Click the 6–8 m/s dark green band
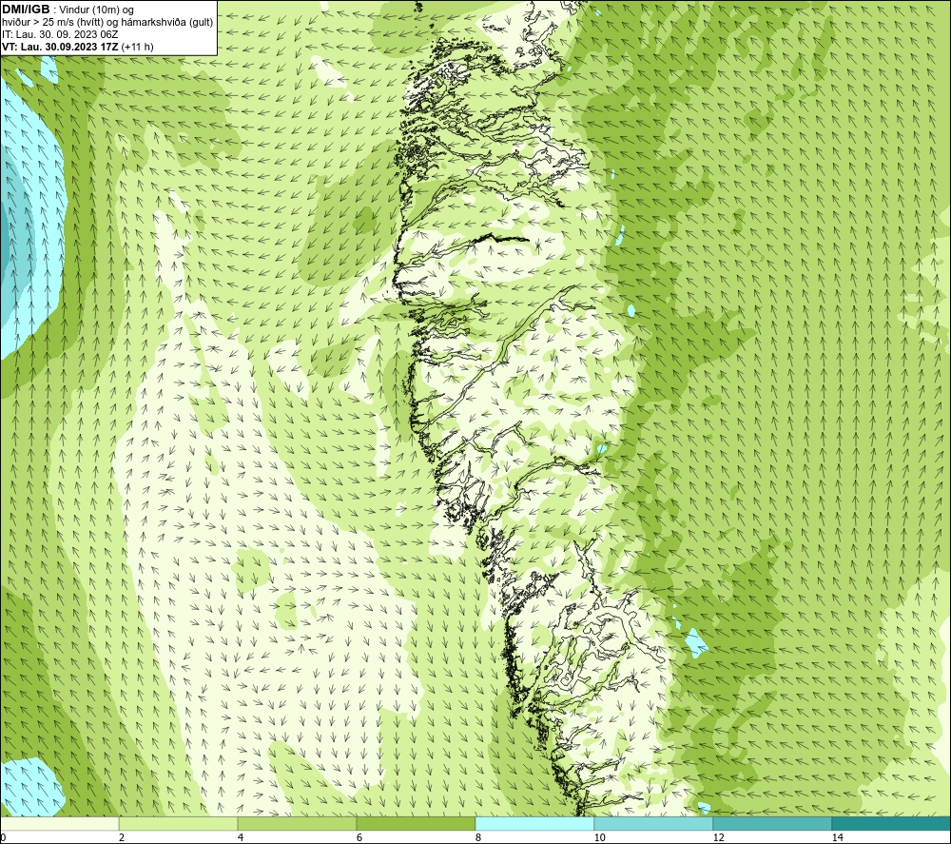This screenshot has height=844, width=951. (417, 823)
